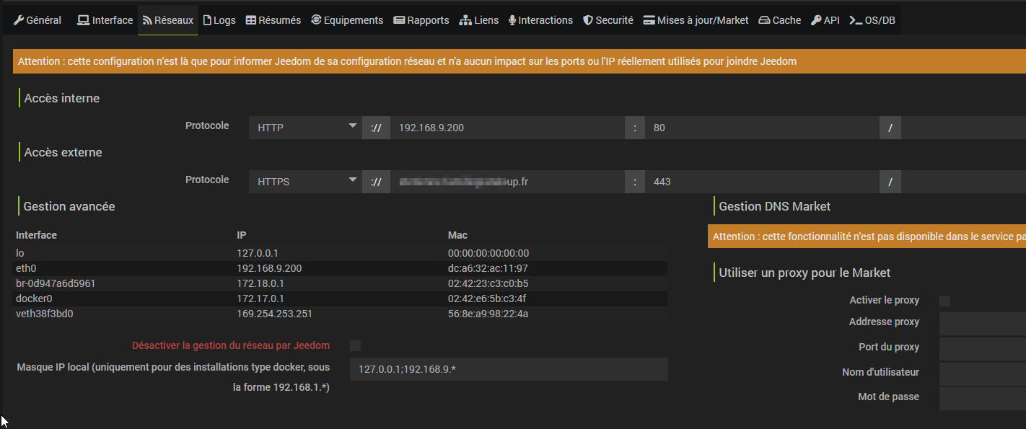Click the Mac column header
This screenshot has width=1026, height=429.
click(457, 235)
